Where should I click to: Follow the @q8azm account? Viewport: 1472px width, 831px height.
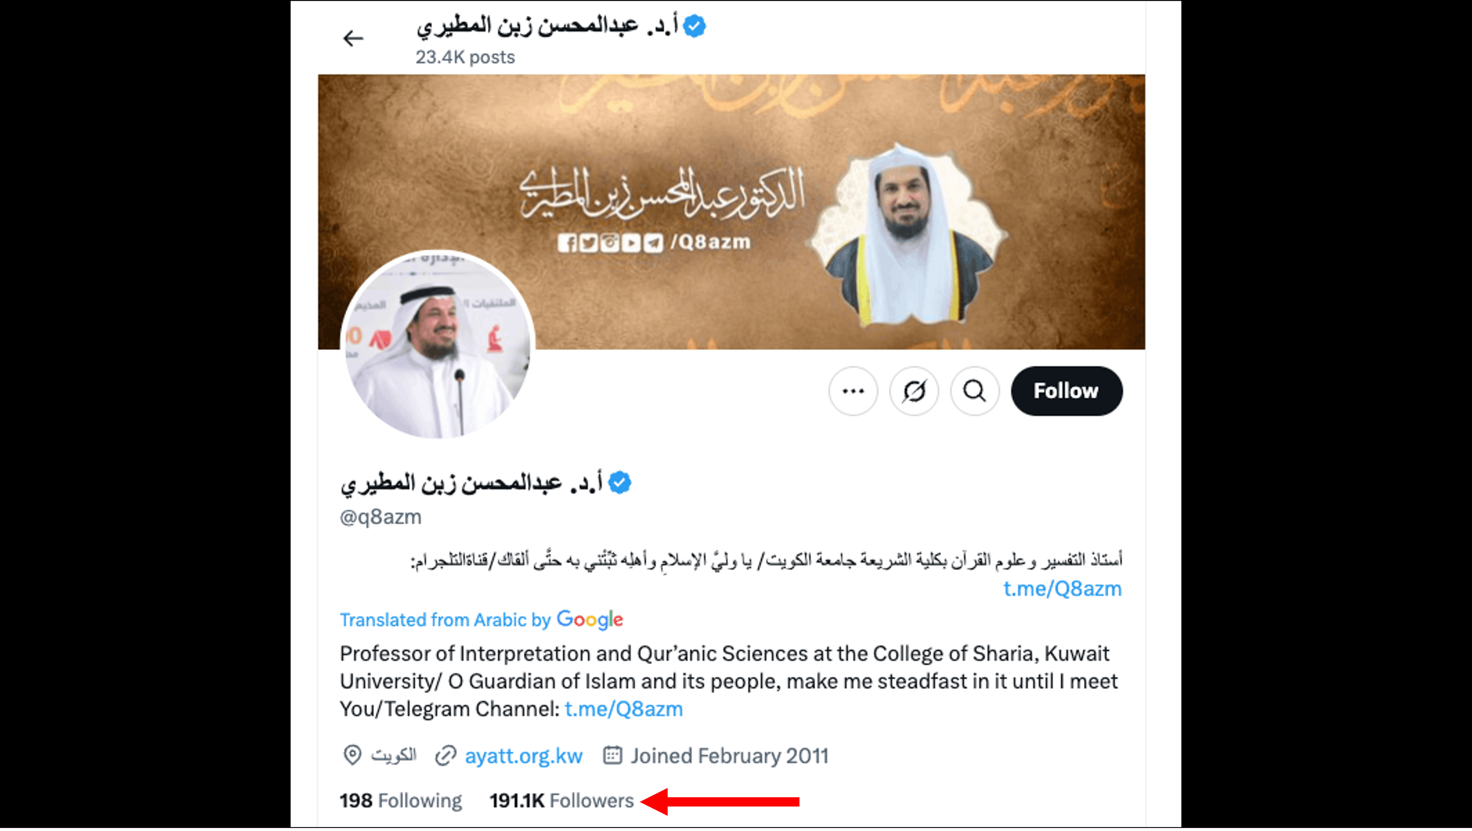(x=1067, y=391)
